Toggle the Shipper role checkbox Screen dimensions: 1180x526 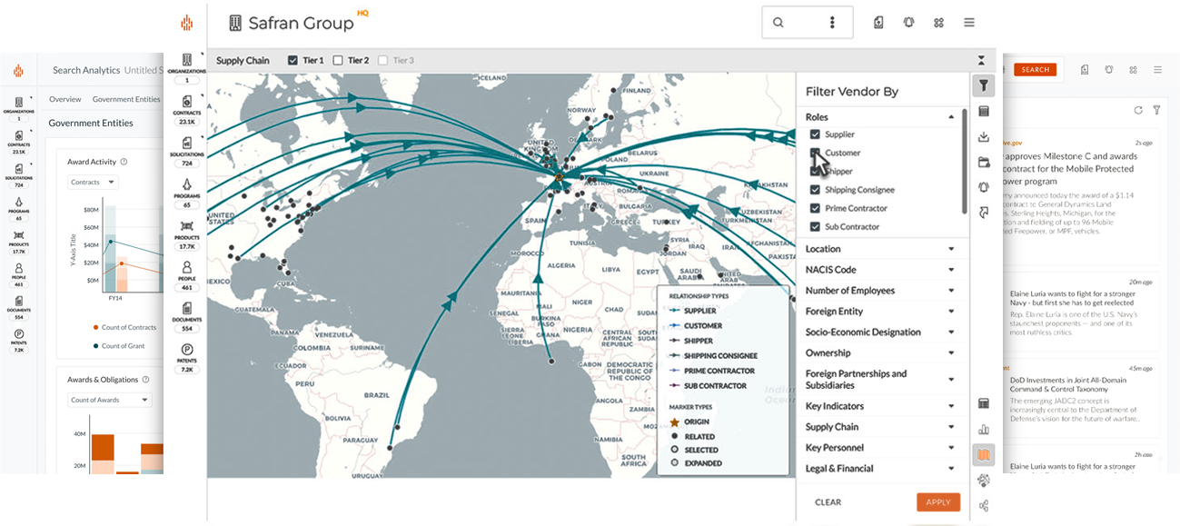(x=815, y=172)
